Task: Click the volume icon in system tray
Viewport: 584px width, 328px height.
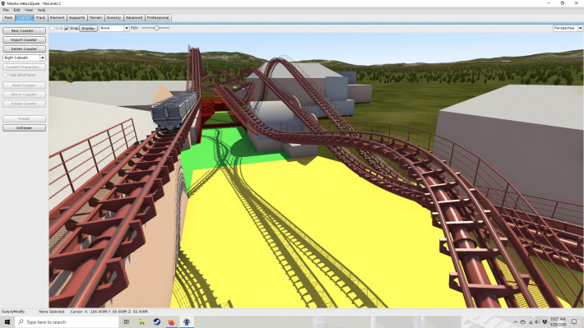Action: pyautogui.click(x=536, y=322)
